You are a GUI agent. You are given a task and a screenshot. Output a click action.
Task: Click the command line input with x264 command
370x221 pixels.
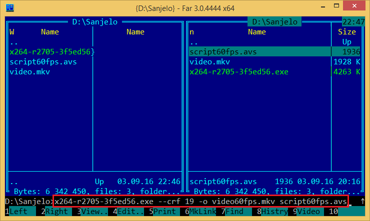[200, 202]
